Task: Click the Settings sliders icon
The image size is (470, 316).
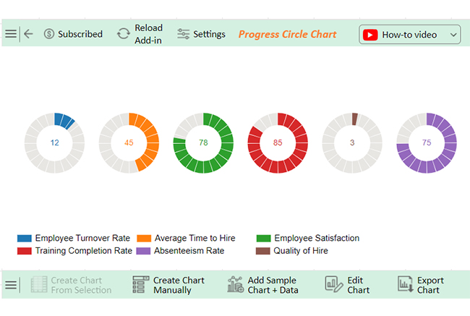Action: click(x=183, y=34)
